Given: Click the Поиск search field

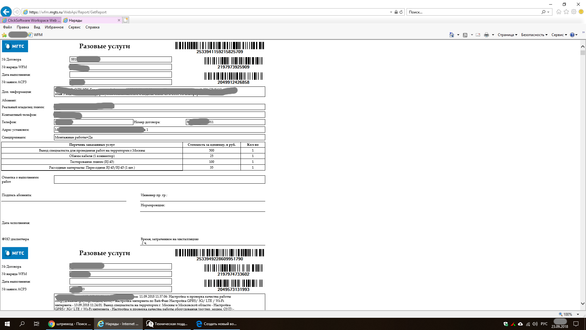Looking at the screenshot, I should (x=473, y=12).
